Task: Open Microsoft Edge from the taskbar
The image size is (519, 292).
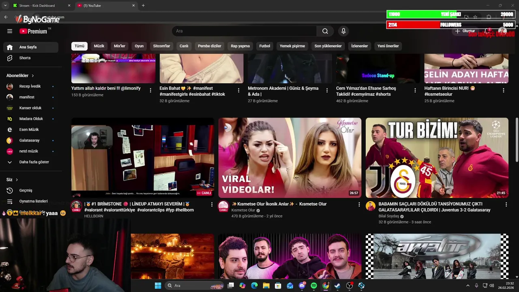Action: click(x=254, y=286)
